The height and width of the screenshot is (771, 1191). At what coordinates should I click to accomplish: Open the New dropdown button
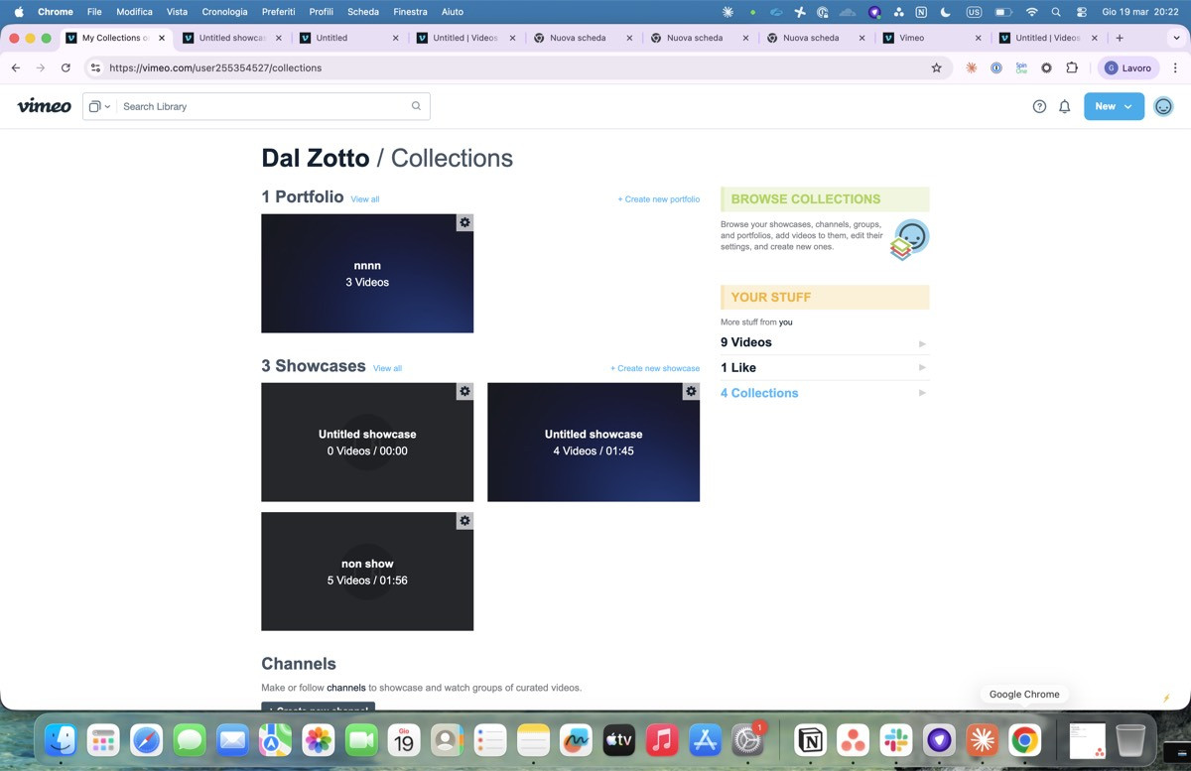coord(1114,106)
